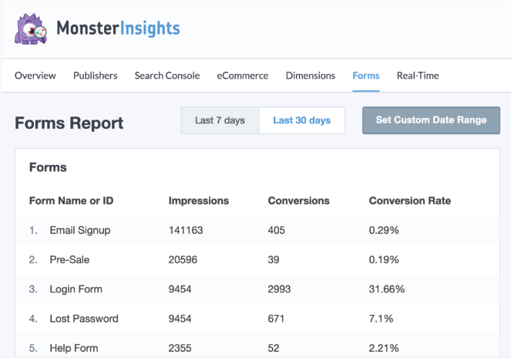Click conversions value 39
This screenshot has width=511, height=358.
pyautogui.click(x=274, y=260)
